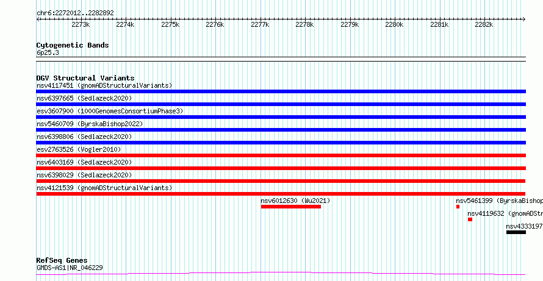Open the nsv4121539 gnomAD variant label
This screenshot has width=543, height=281.
(104, 188)
